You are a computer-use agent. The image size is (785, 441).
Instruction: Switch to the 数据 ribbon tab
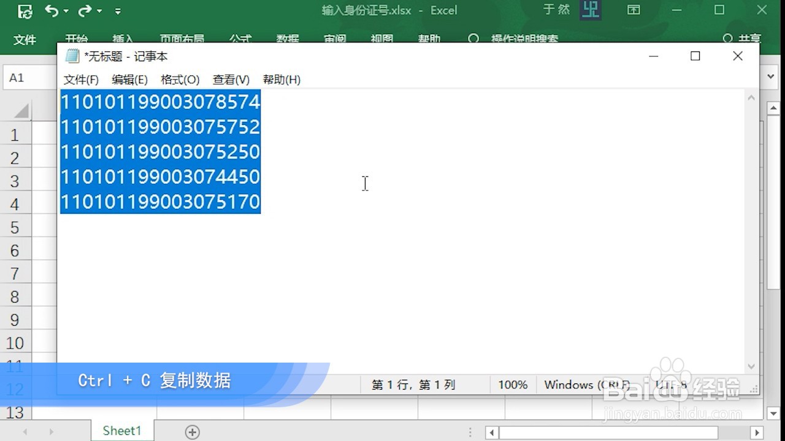pyautogui.click(x=288, y=39)
